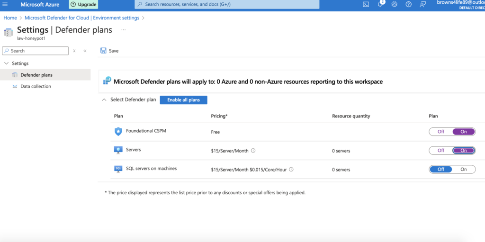The height and width of the screenshot is (242, 485).
Task: Open the feedback icon in top bar
Action: [x=423, y=4]
